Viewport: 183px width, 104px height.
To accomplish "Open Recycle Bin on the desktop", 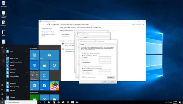I will click(x=4, y=4).
